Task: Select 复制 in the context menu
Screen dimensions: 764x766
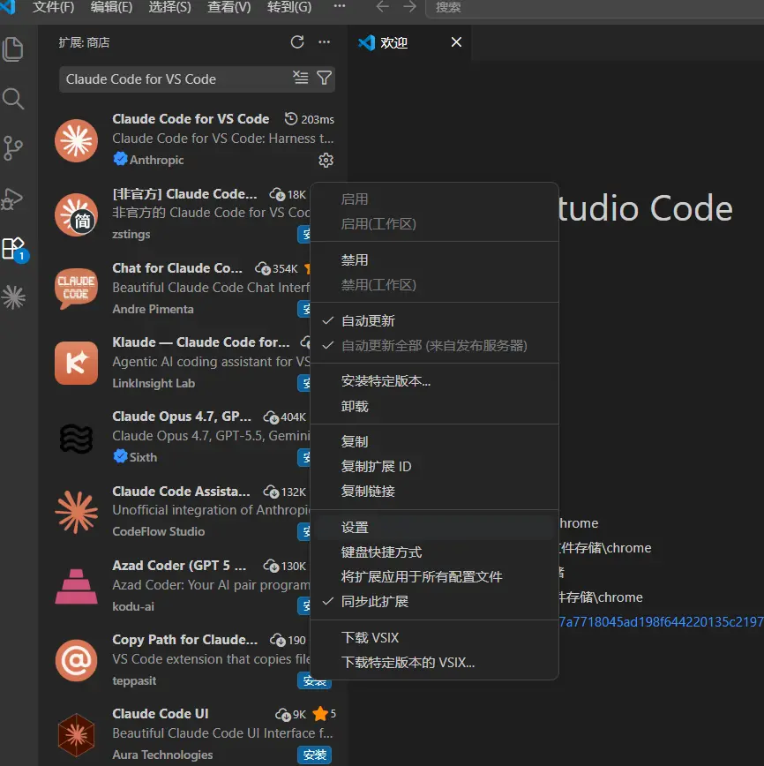Action: 434,441
